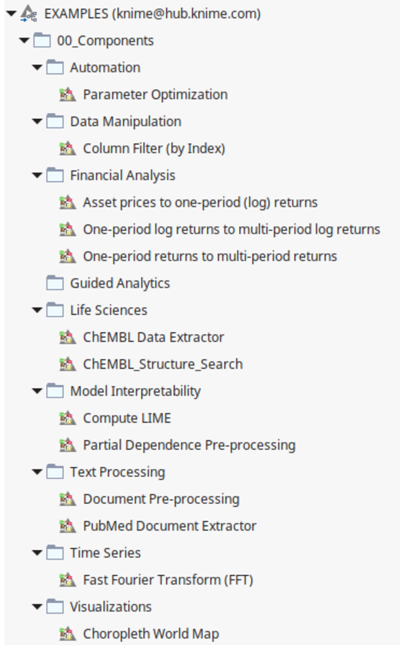
Task: Select Asset prices to one-period (log) returns
Action: [200, 203]
